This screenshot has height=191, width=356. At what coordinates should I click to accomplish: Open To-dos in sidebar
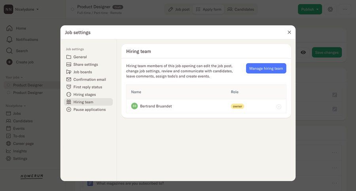(x=15, y=136)
